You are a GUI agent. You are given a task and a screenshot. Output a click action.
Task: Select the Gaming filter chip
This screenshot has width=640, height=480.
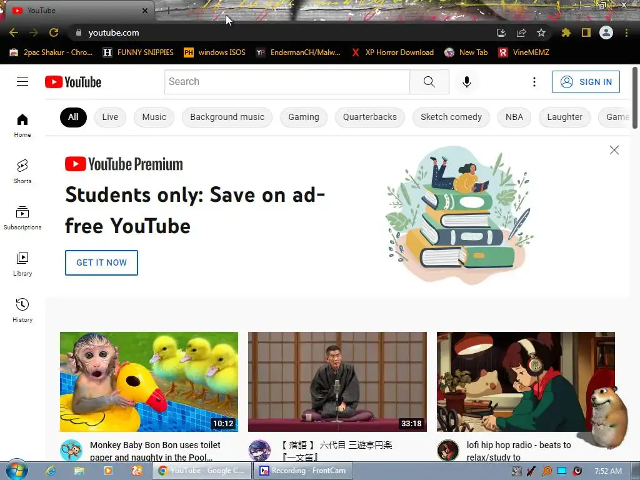[x=304, y=117]
